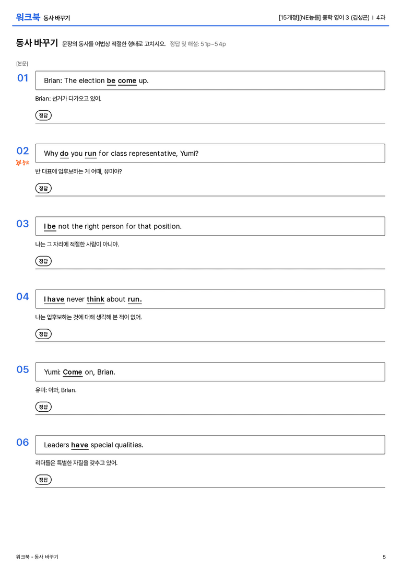Click the 정답 badge under question 06
Image resolution: width=401 pixels, height=568 pixels.
click(x=43, y=479)
